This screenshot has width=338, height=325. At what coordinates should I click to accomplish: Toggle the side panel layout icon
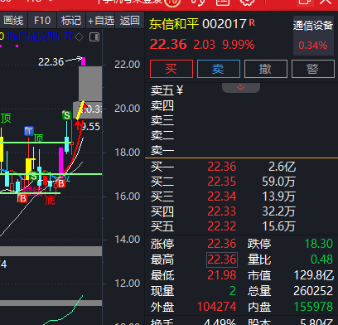point(94,37)
